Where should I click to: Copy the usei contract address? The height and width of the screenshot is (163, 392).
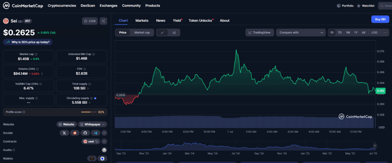tap(97, 142)
